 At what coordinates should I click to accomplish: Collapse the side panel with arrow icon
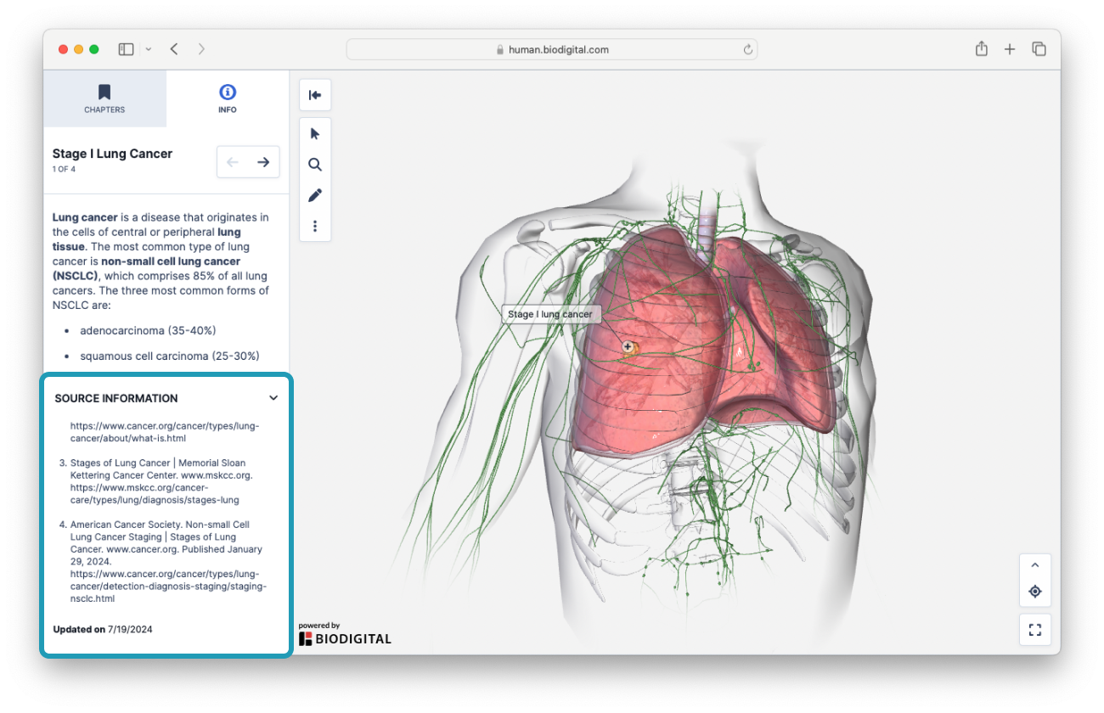pos(315,95)
